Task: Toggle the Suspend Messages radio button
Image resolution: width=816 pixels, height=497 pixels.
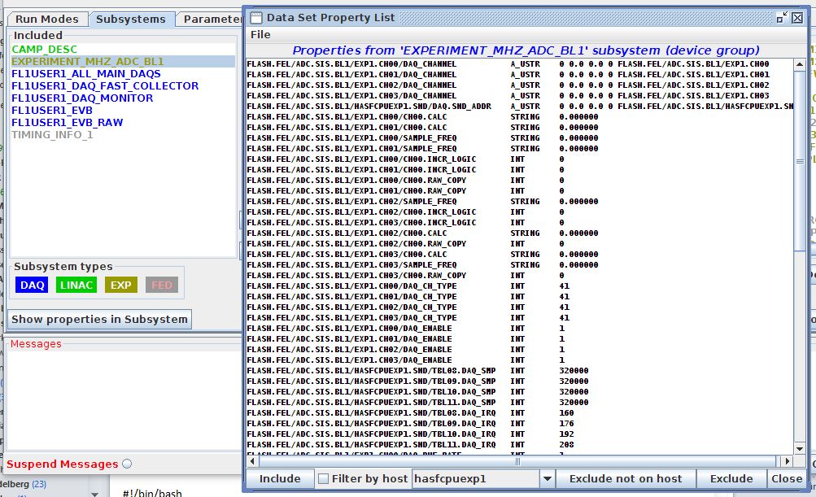Action: 127,464
